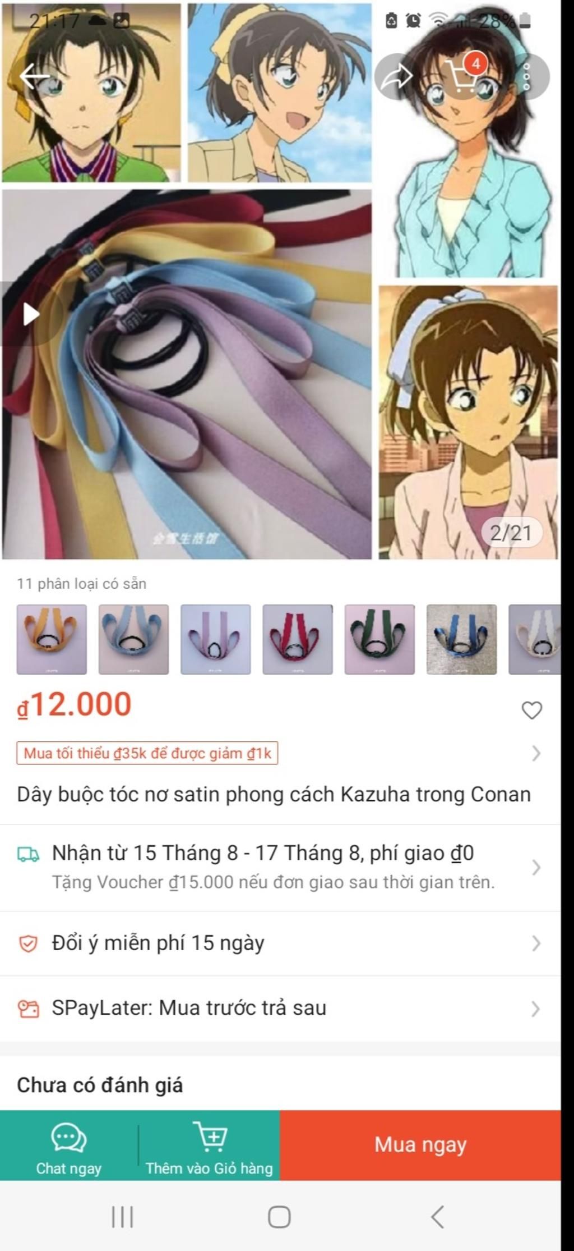The image size is (574, 1251).
Task: Tap the back arrow icon
Action: click(35, 76)
